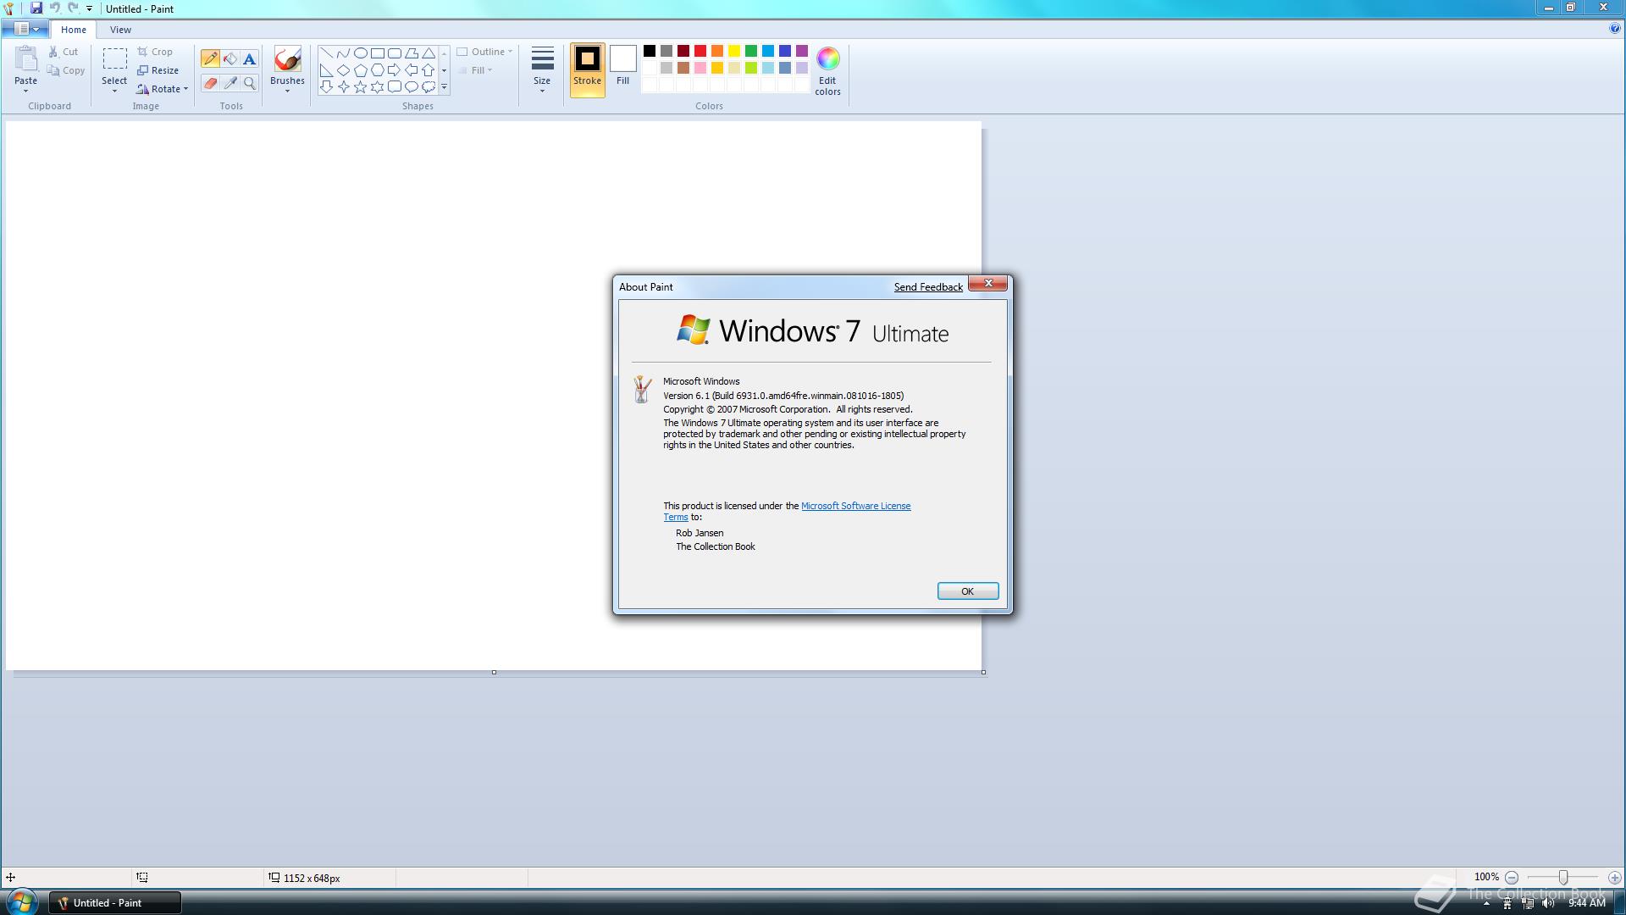The height and width of the screenshot is (915, 1626).
Task: Click the Brushes paintbrush icon
Action: (287, 59)
